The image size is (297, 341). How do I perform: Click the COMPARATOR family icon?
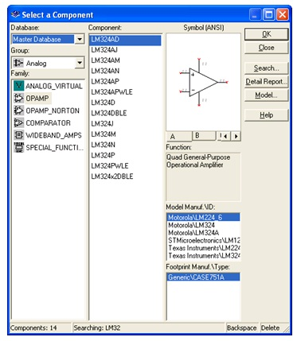click(x=18, y=123)
